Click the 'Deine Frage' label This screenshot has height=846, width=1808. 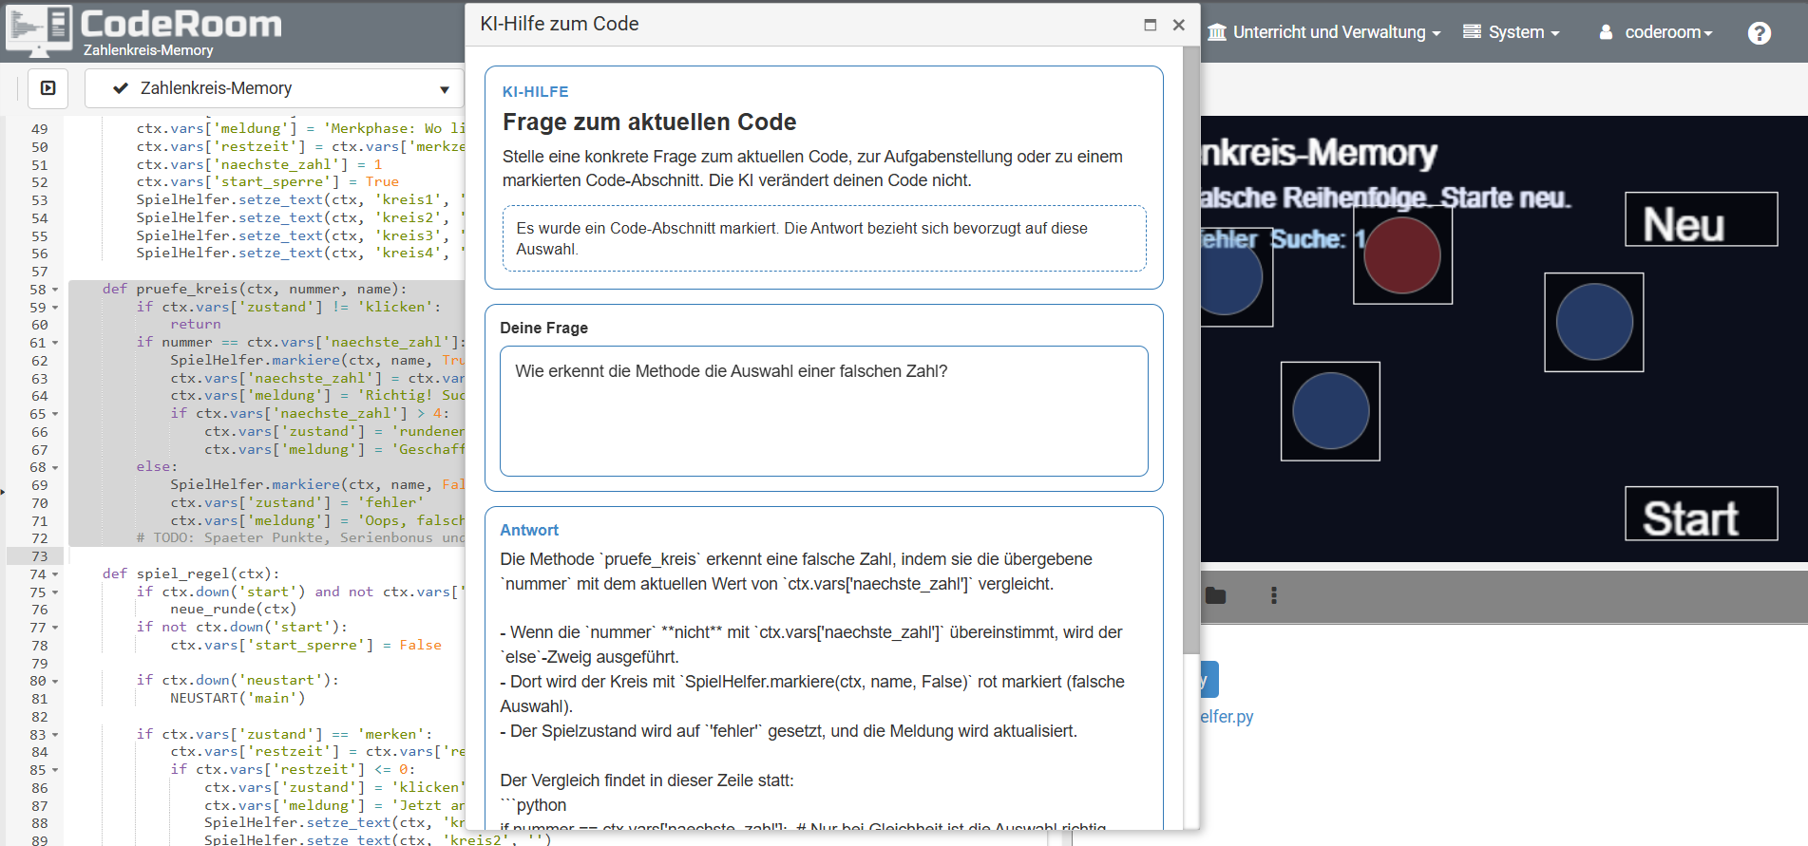click(x=544, y=328)
